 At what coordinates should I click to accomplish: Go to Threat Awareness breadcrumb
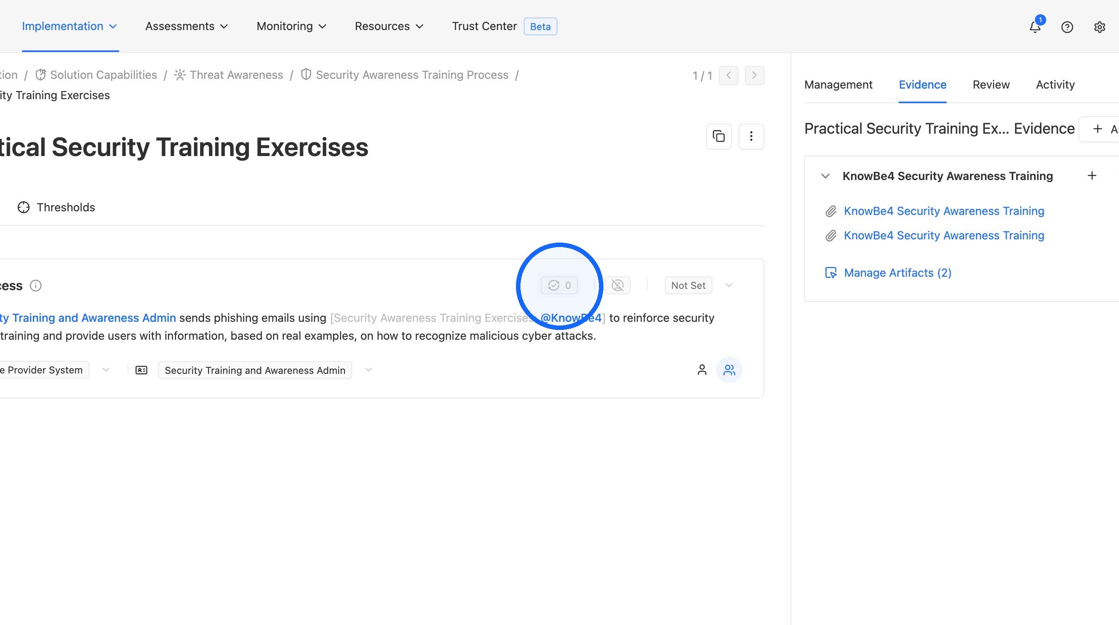(x=229, y=75)
